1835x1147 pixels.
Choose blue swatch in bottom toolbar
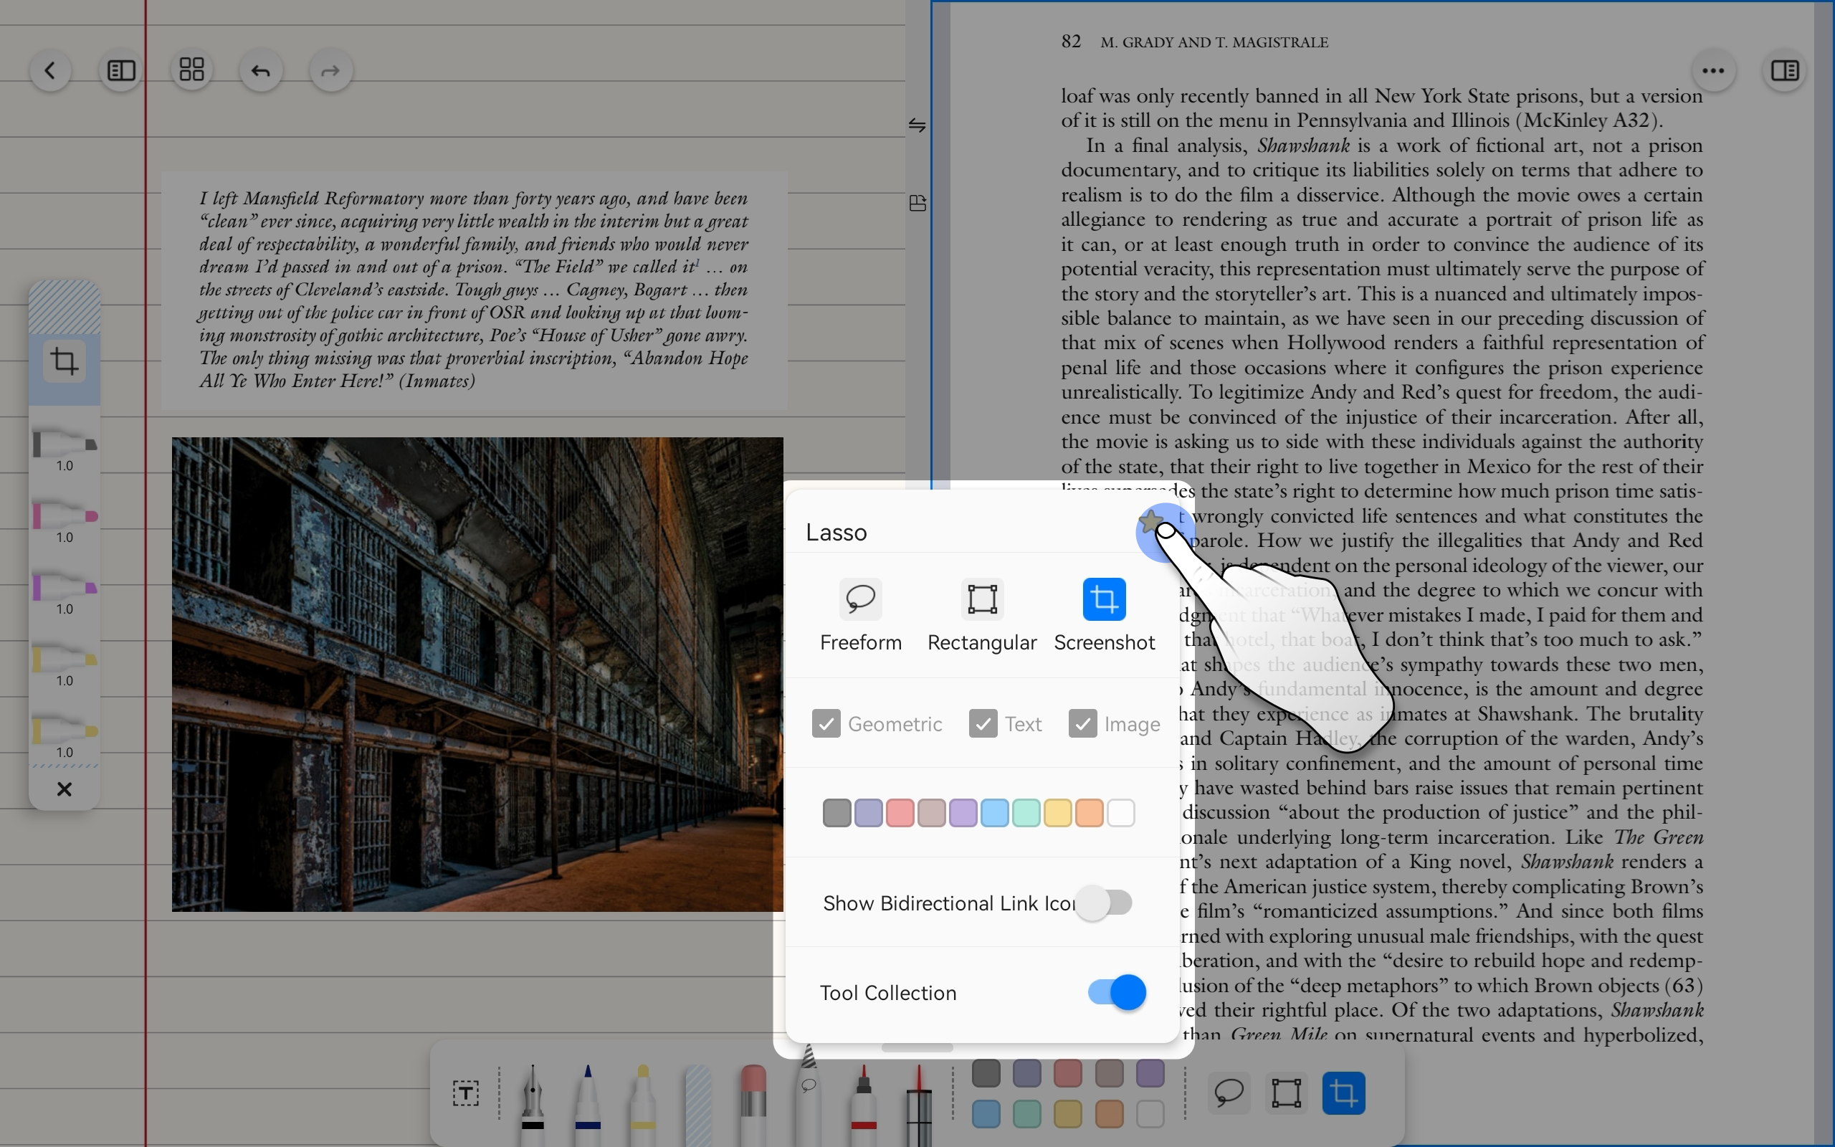(x=986, y=1113)
